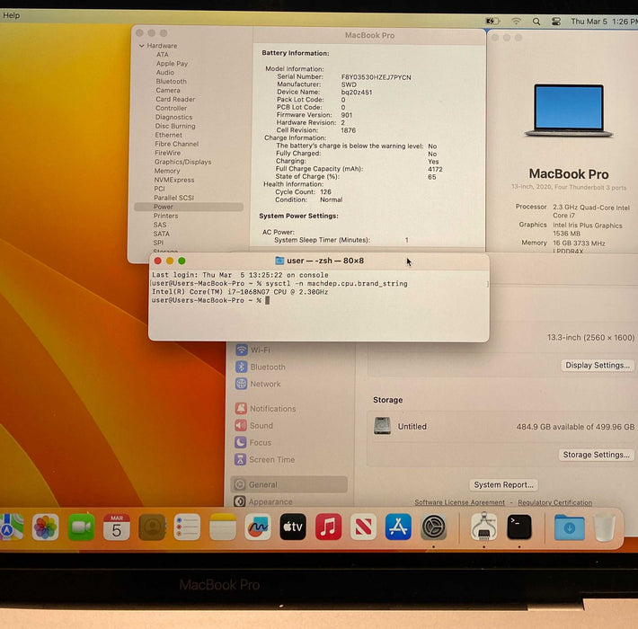Click the System Report button
This screenshot has height=629, width=638.
click(503, 485)
